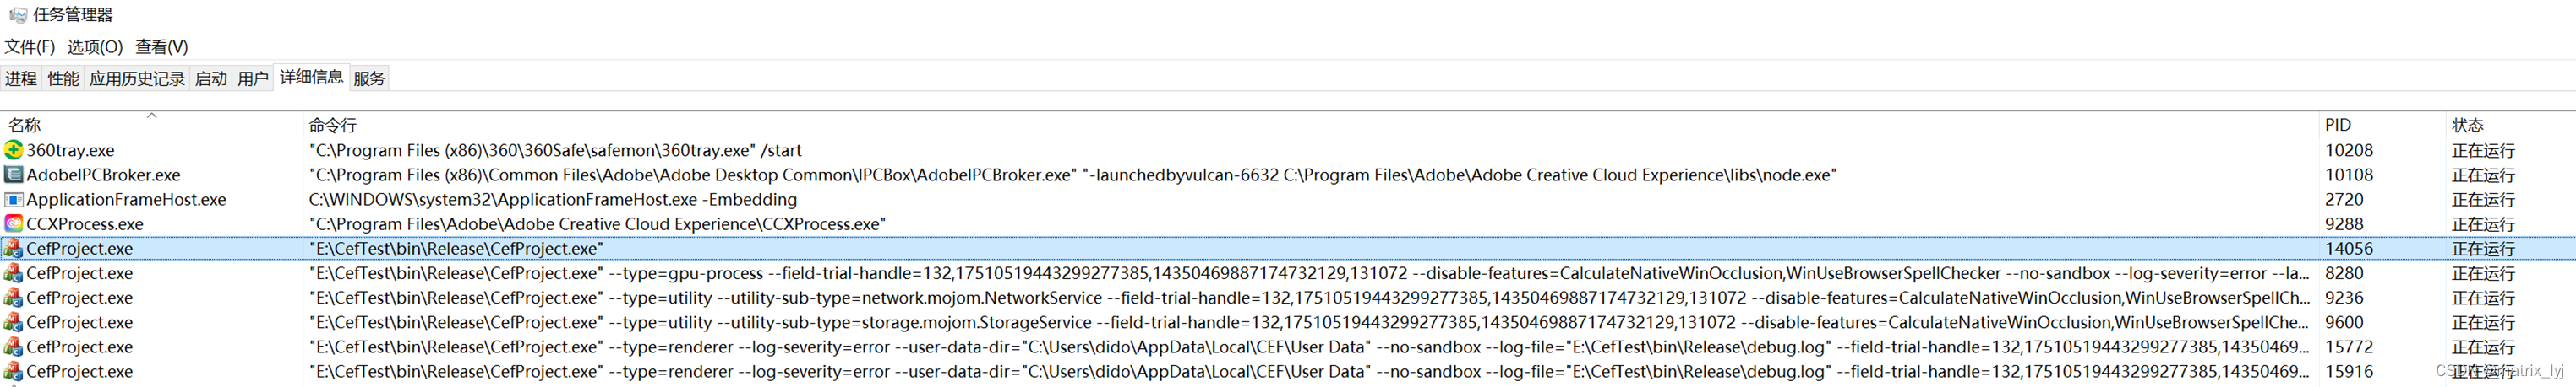
Task: Click the 360tray.exe /start command line
Action: point(555,151)
